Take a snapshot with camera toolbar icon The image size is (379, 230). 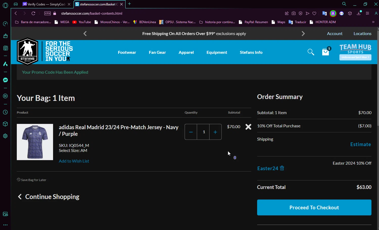point(294,13)
